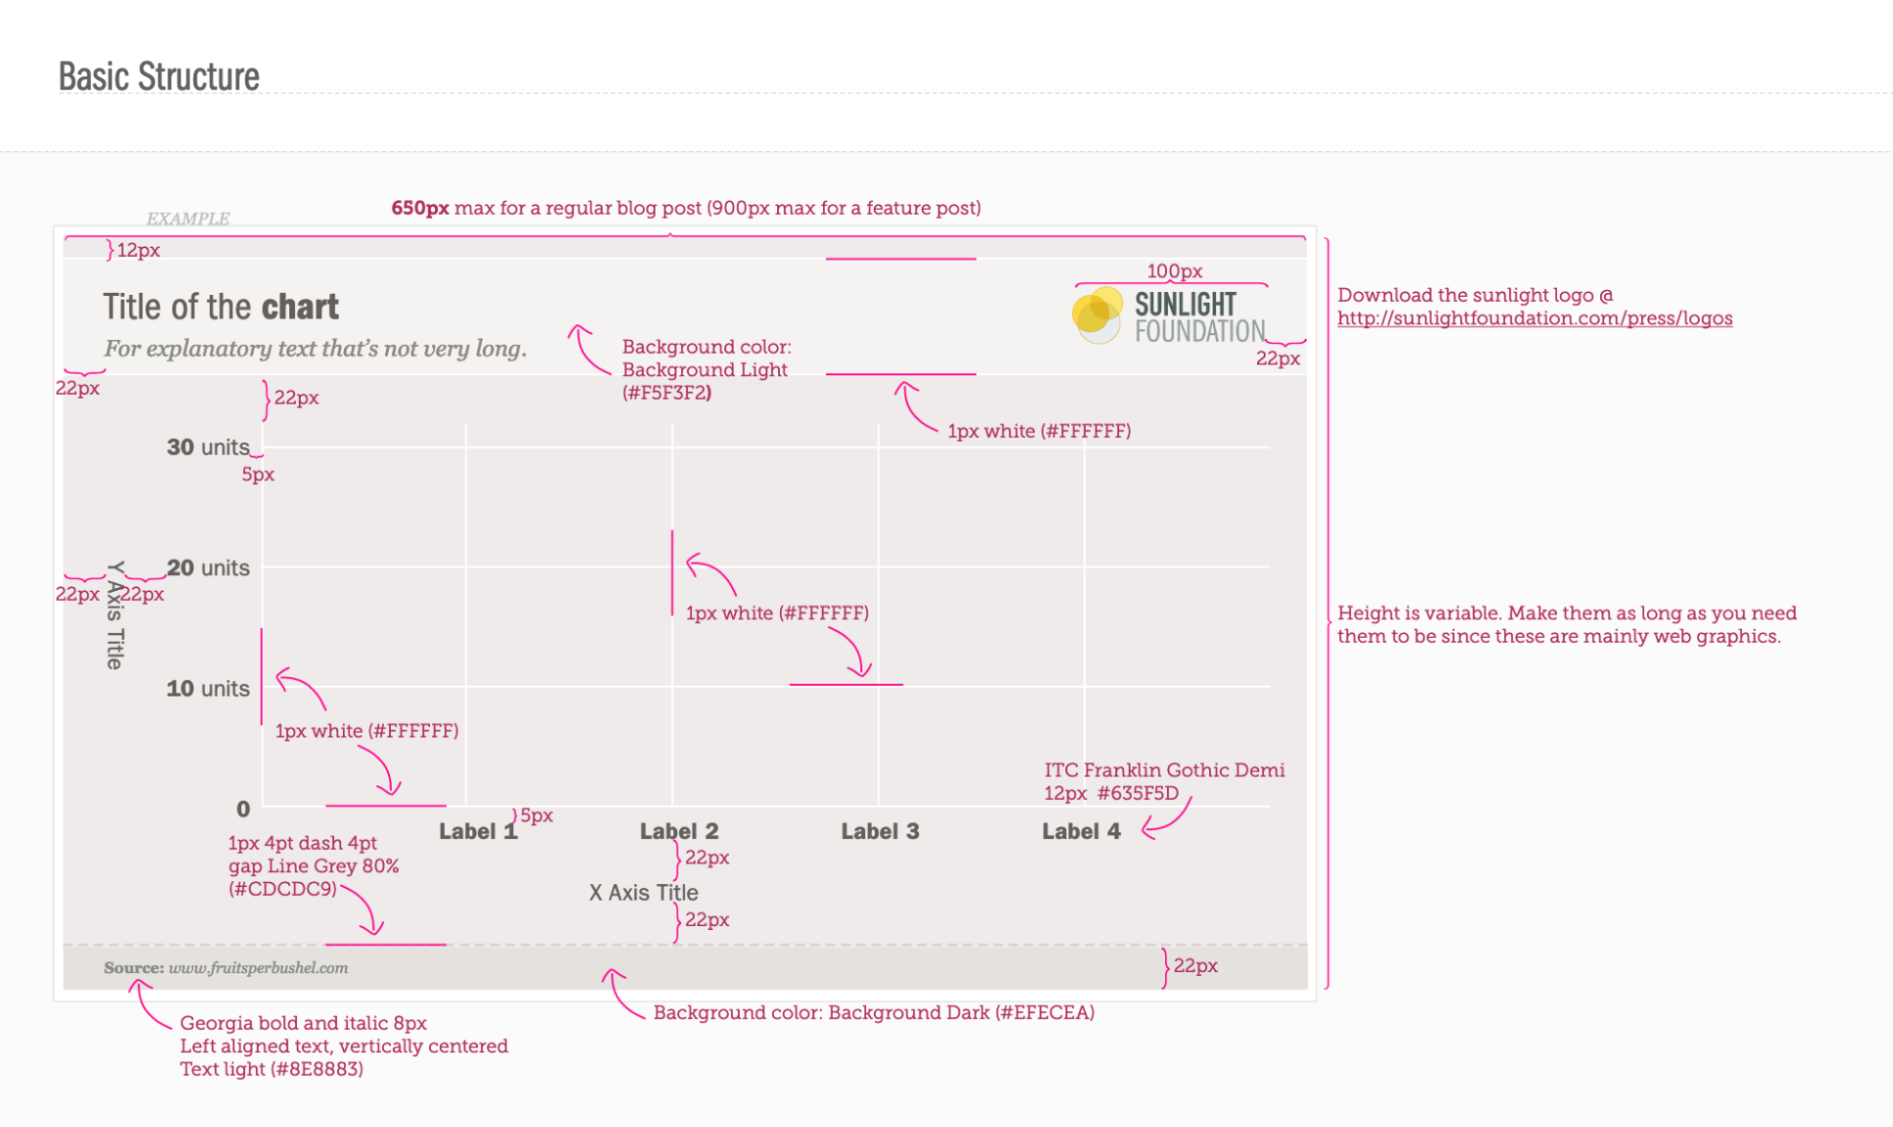Click the '10 units' y-axis tick label
The image size is (1893, 1127).
click(208, 689)
